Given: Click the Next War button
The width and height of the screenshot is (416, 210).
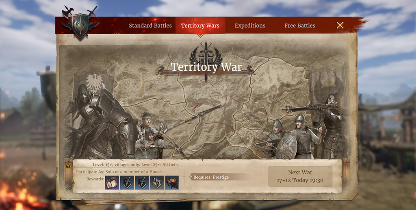Looking at the screenshot, I should coord(300,176).
